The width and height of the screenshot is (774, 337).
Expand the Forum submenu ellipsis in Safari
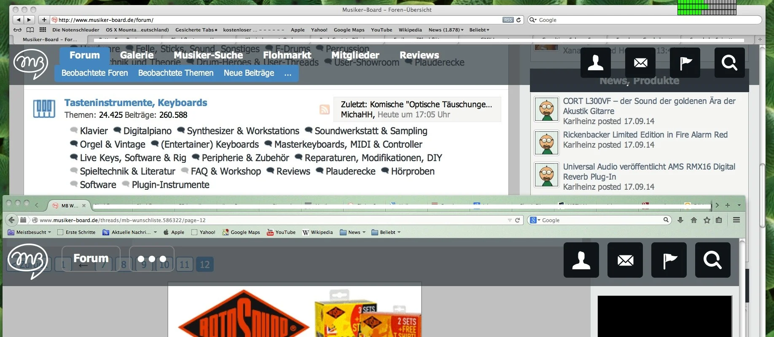288,73
